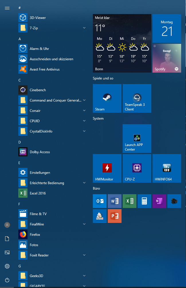Open the printer tile in Büro

[x=174, y=201]
